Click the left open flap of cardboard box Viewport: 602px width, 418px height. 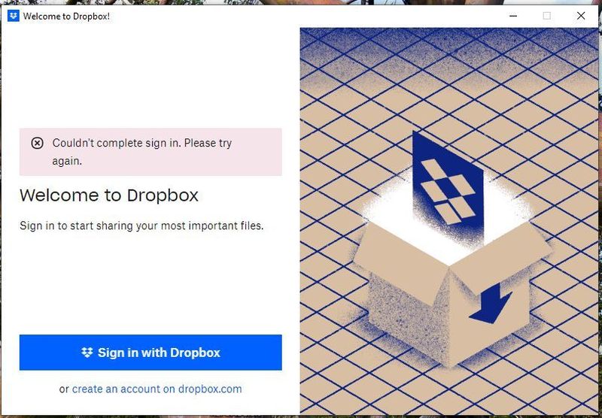(x=401, y=261)
